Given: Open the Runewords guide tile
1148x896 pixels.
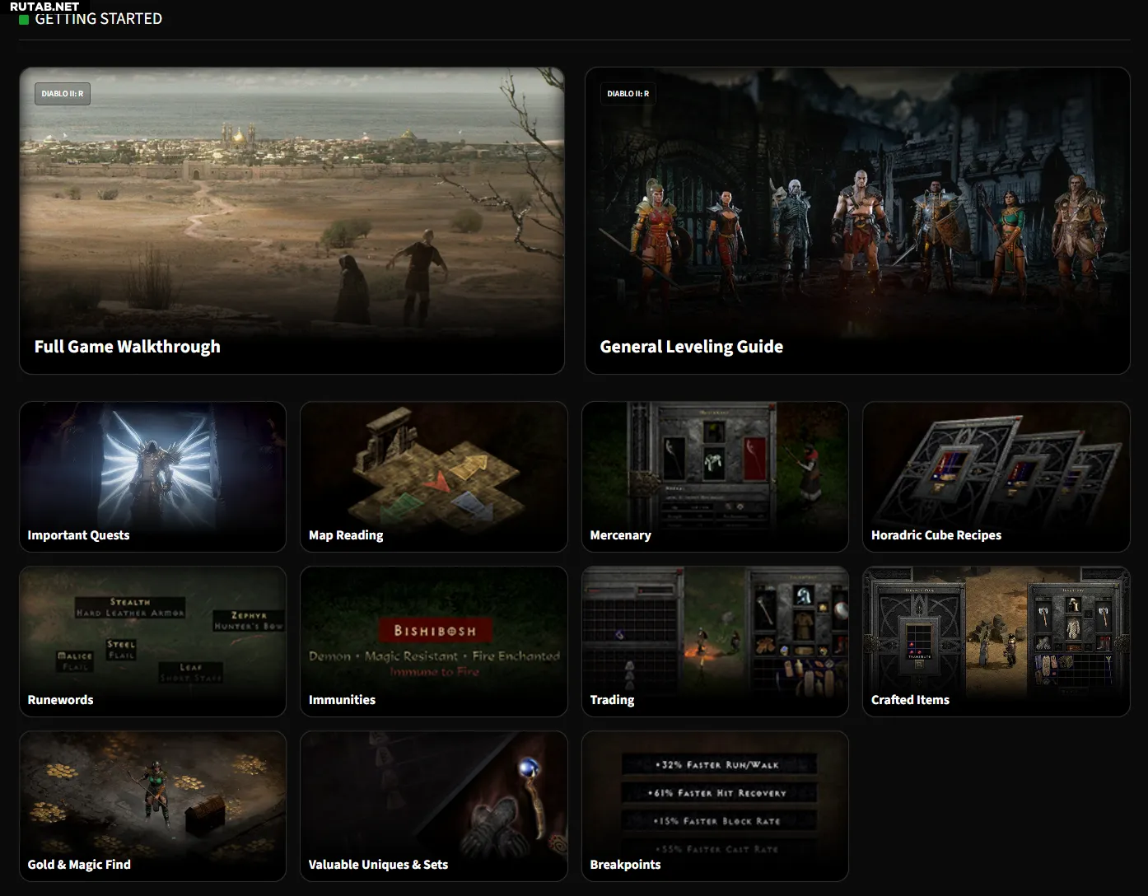Looking at the screenshot, I should 152,640.
